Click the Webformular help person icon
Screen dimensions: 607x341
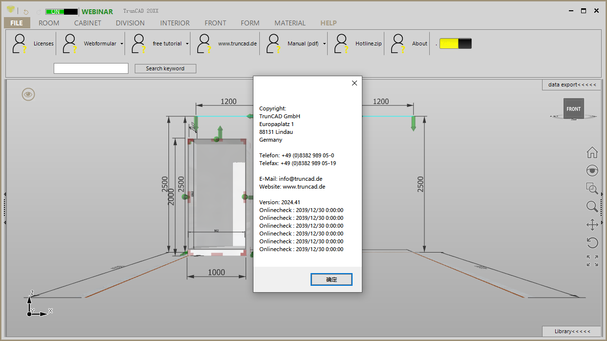pos(71,43)
